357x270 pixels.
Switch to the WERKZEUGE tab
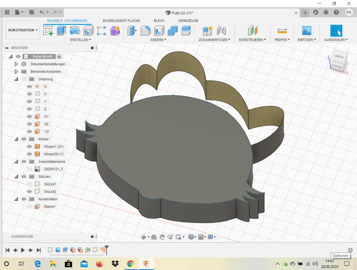[x=188, y=21]
